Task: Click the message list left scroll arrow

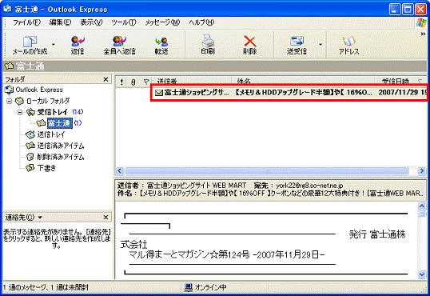Action: 119,170
